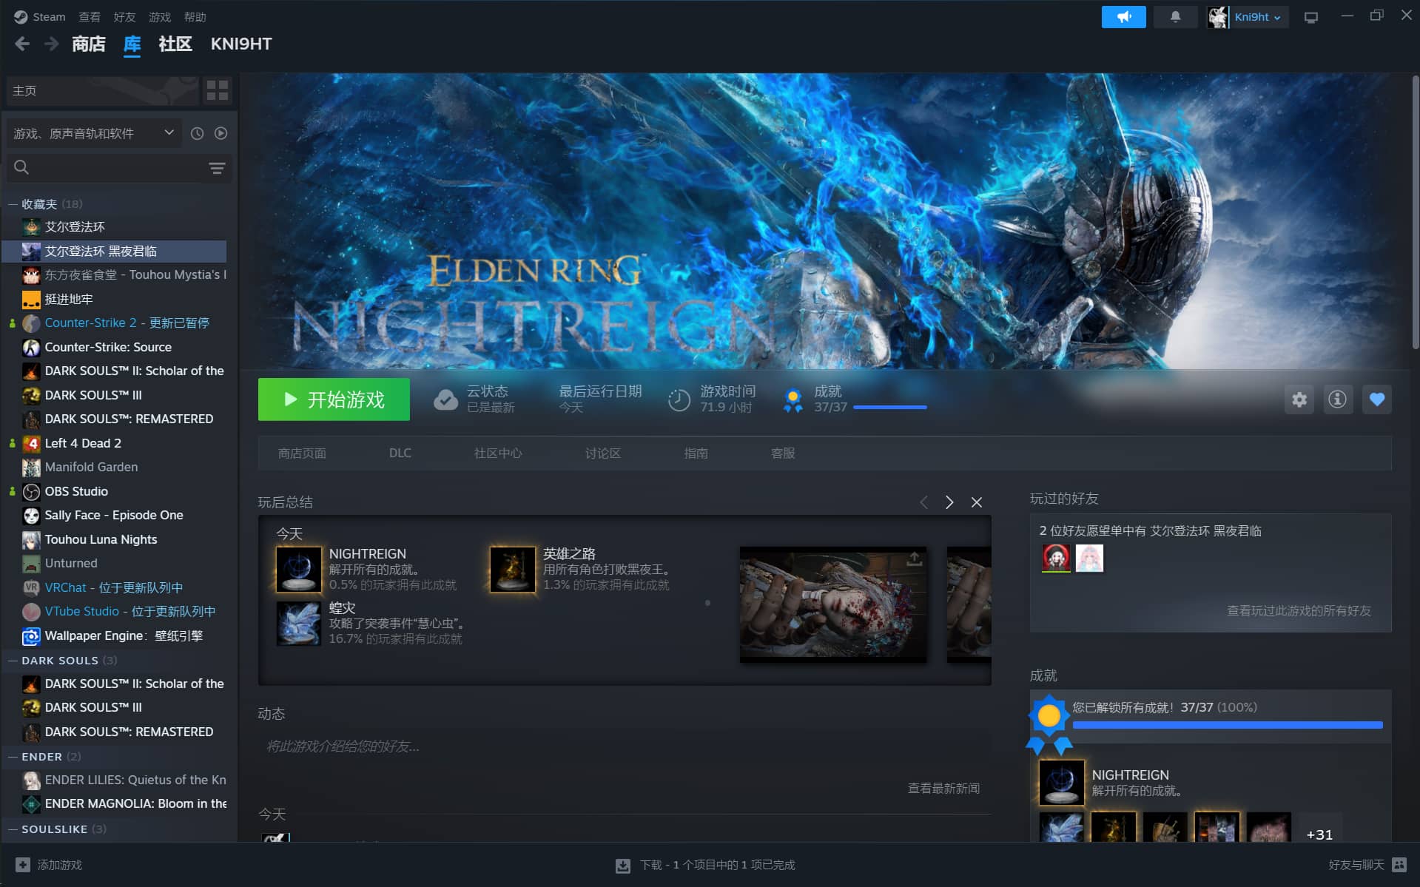
Task: Collapse the 收藏夹 favorites category
Action: pyautogui.click(x=13, y=204)
